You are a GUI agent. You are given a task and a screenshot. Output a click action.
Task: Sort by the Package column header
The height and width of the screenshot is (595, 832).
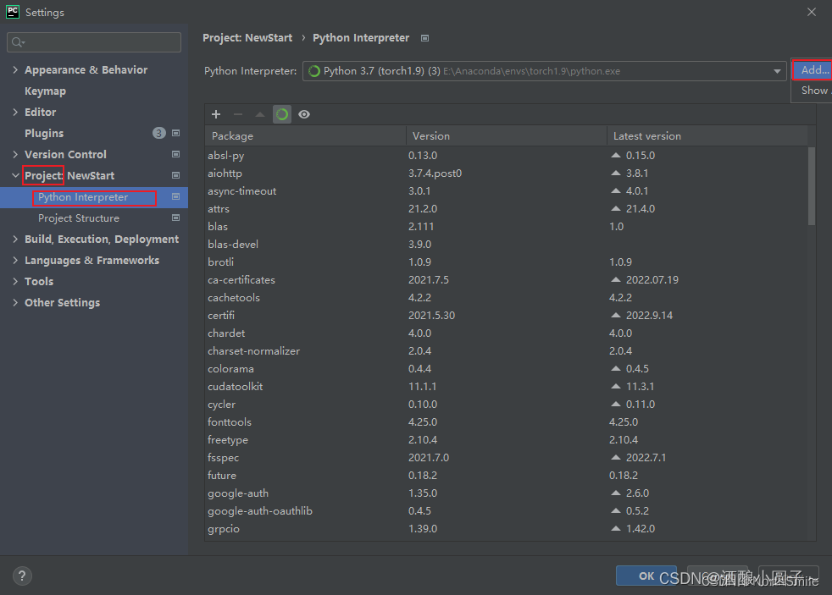click(x=305, y=136)
